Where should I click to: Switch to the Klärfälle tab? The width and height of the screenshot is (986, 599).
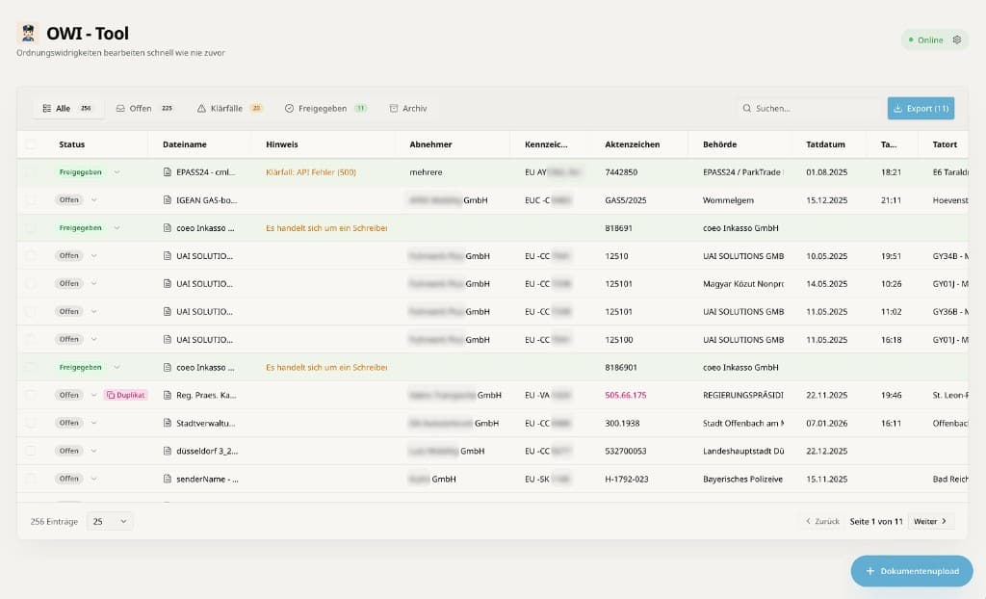pyautogui.click(x=229, y=108)
